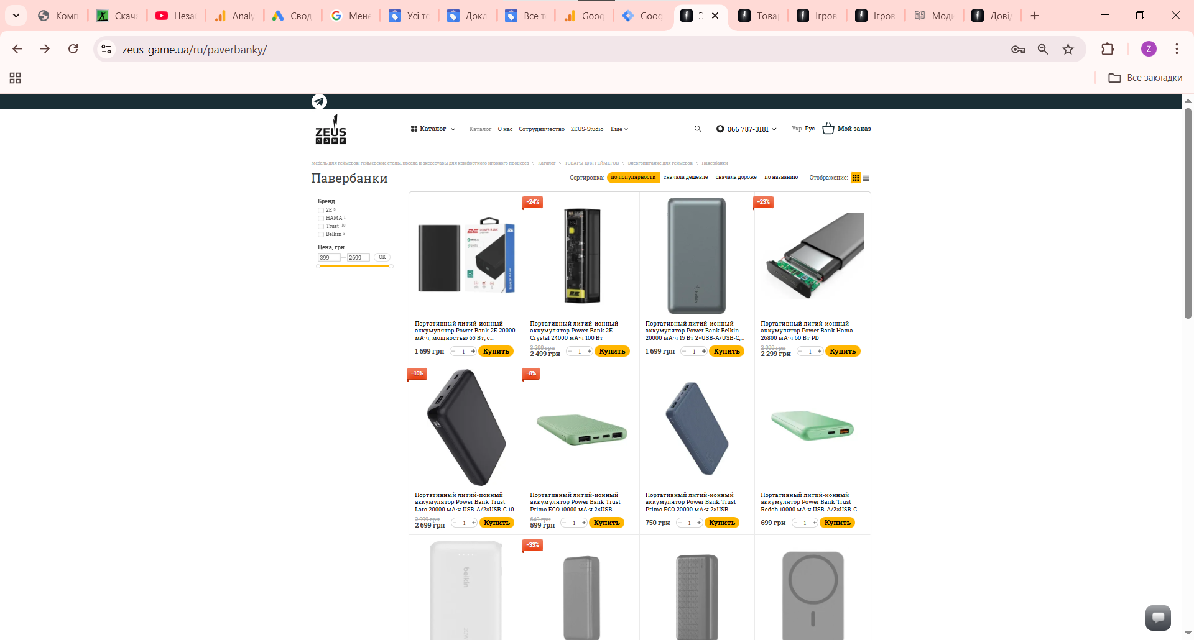Open the password key icon in the address bar
Screen dimensions: 1194x640
(1018, 49)
